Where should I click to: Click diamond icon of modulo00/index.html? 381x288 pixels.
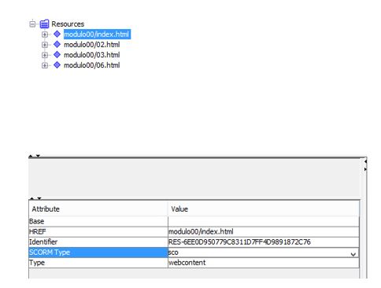coord(57,34)
